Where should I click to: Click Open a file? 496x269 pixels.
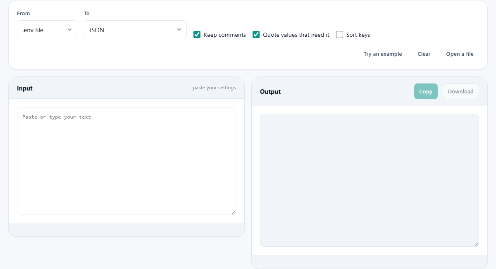460,54
